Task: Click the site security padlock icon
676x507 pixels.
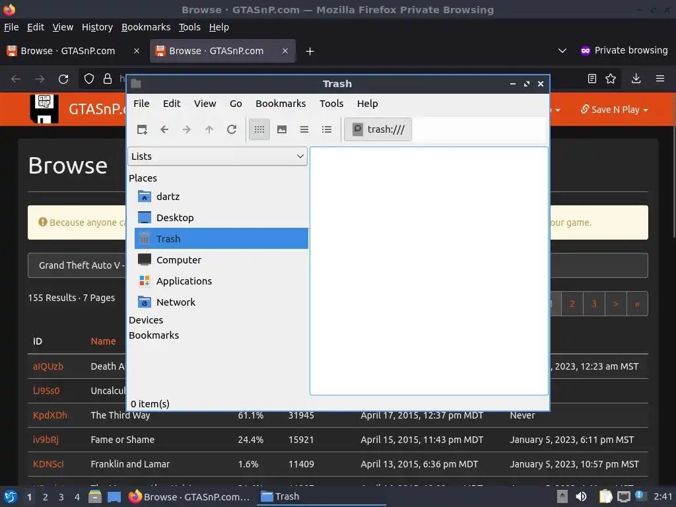Action: click(108, 79)
